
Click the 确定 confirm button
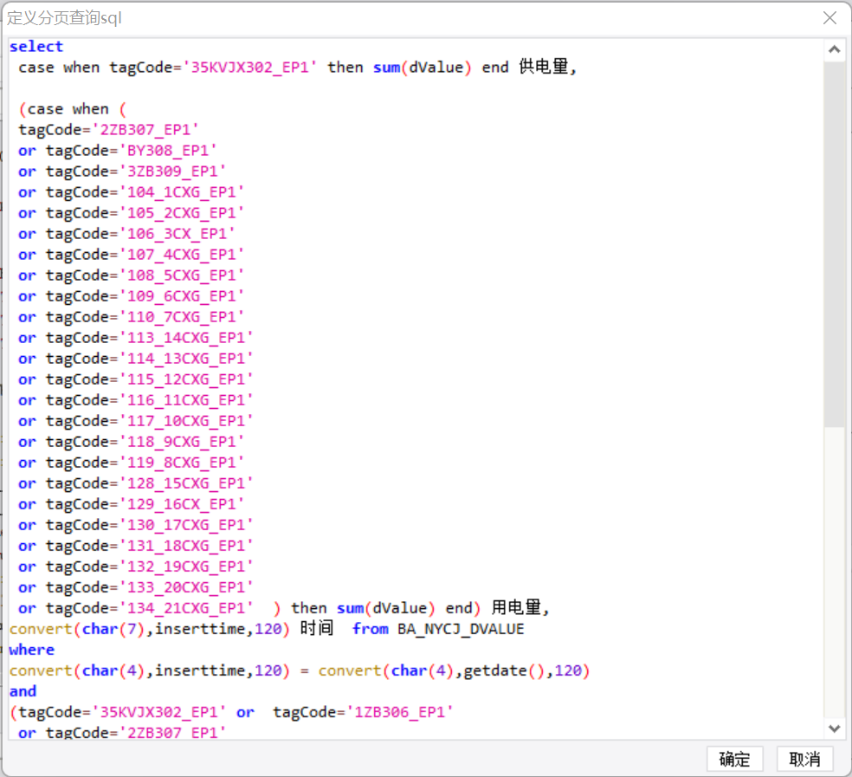pyautogui.click(x=734, y=759)
